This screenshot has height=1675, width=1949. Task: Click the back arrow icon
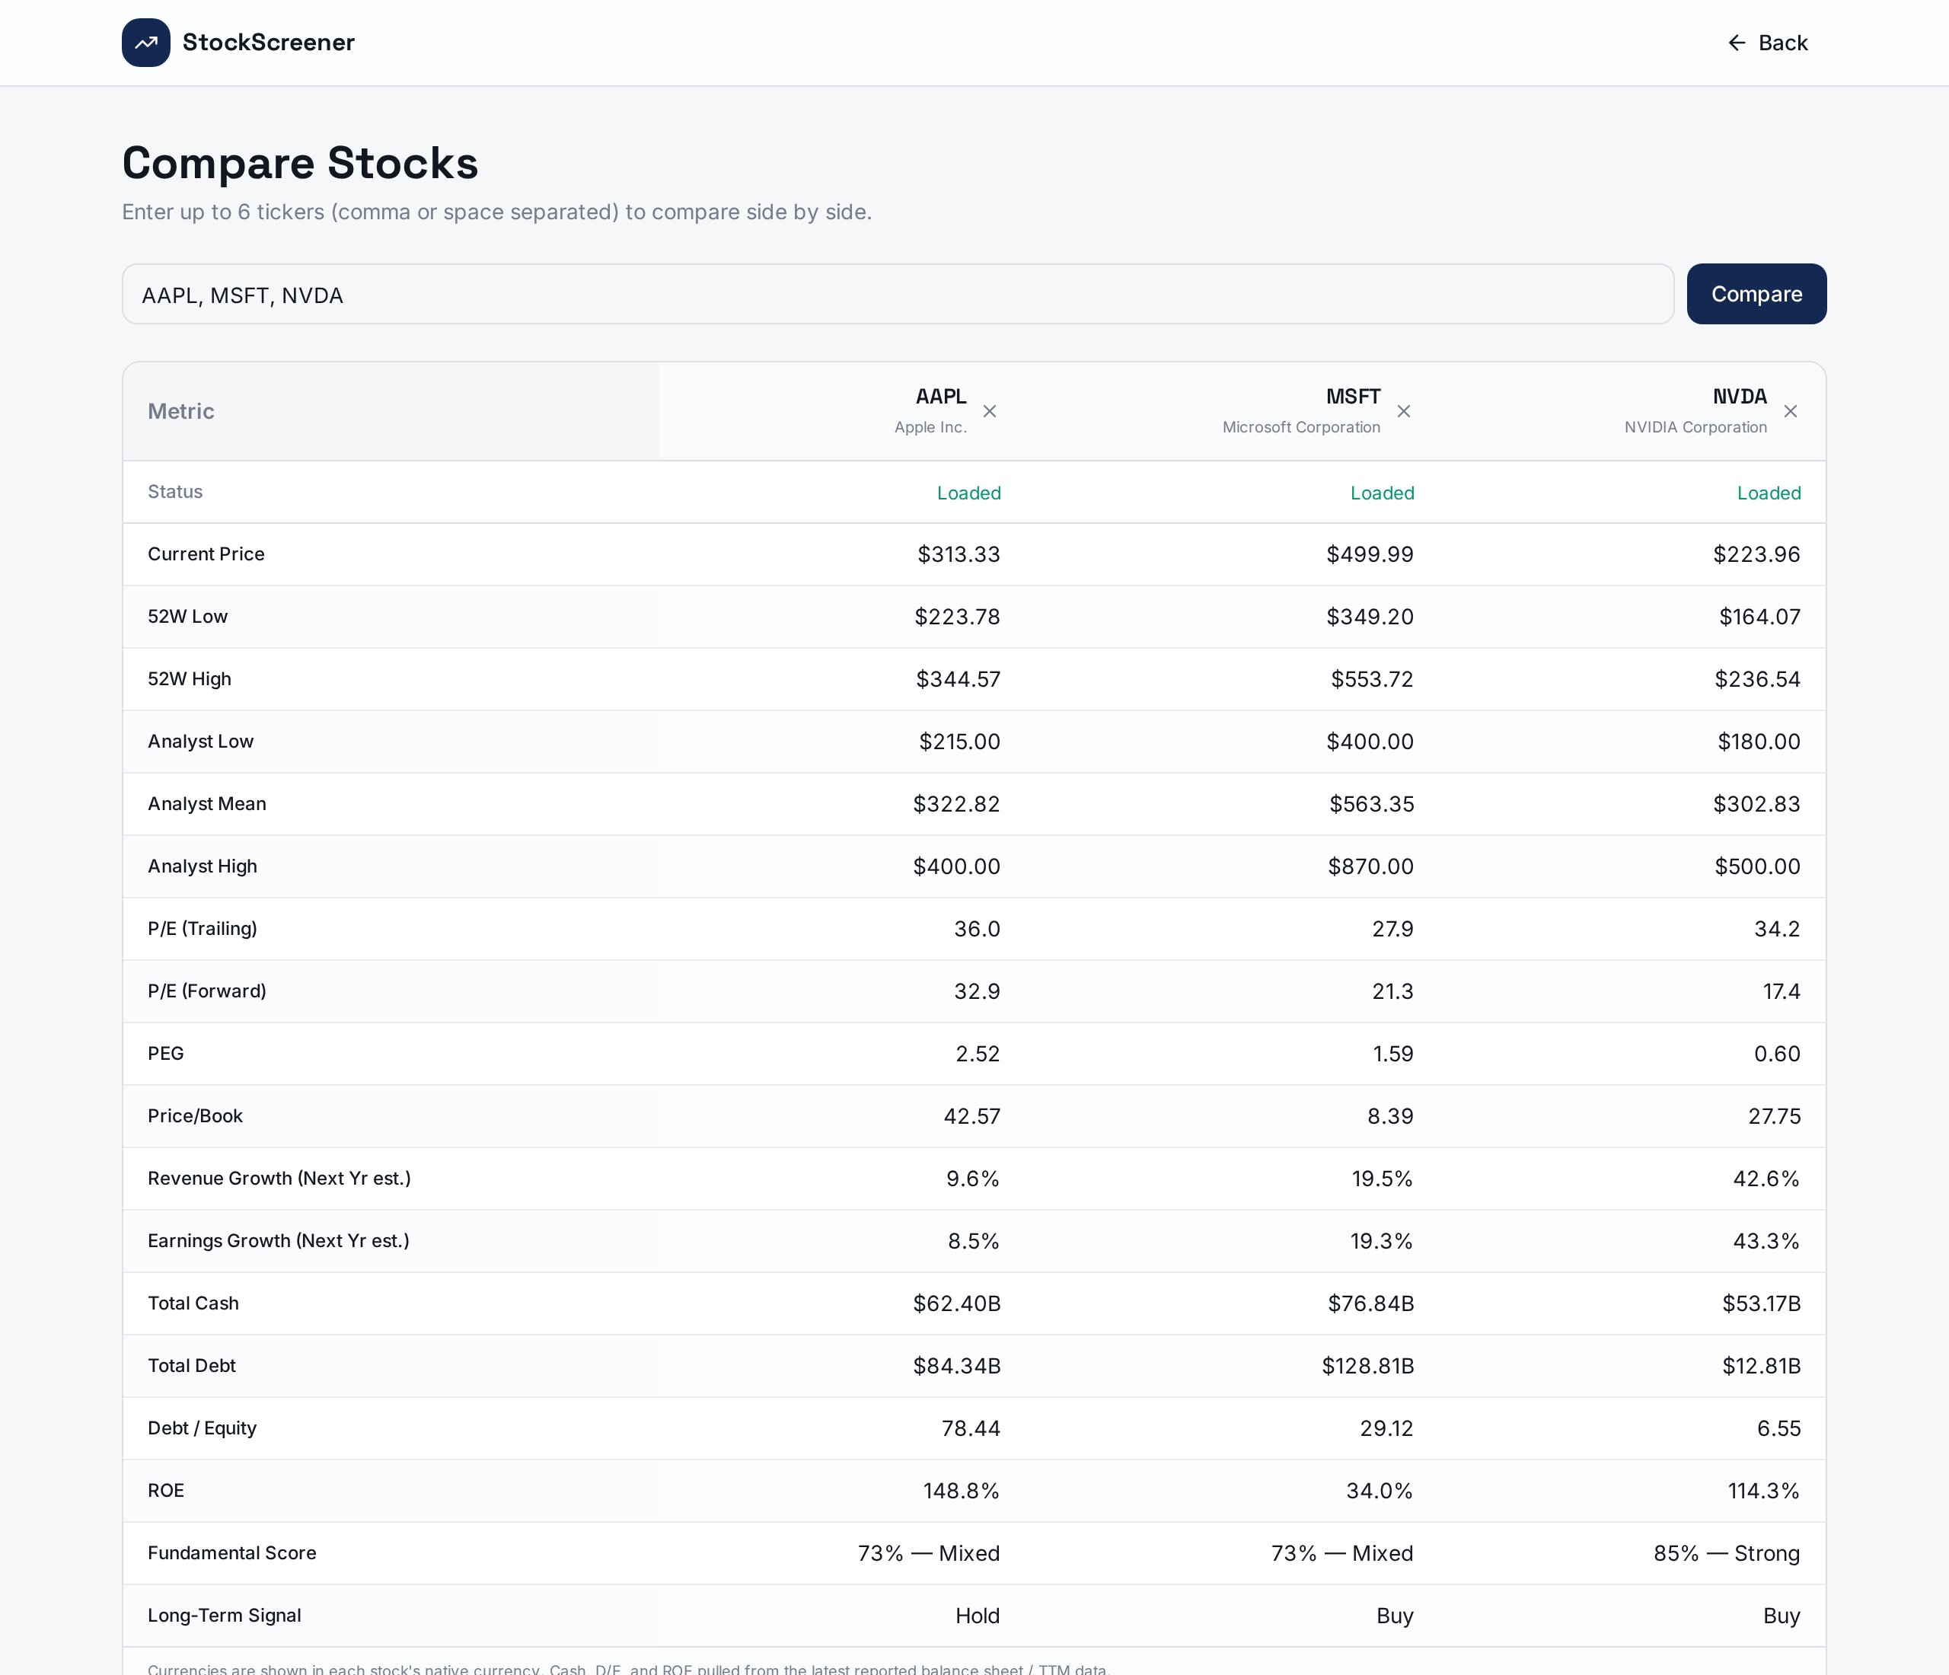pos(1737,43)
